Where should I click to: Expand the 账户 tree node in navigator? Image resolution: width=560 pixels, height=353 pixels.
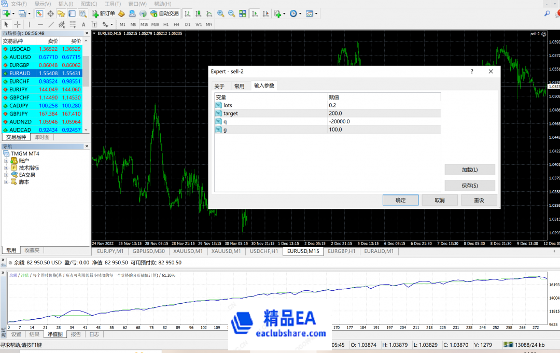click(6, 161)
